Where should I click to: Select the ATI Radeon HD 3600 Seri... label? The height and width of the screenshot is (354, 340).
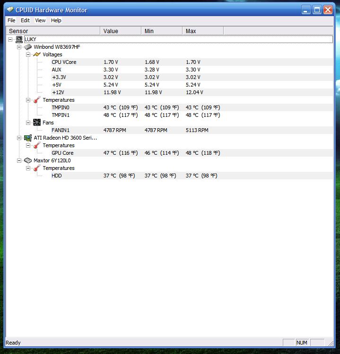[65, 138]
